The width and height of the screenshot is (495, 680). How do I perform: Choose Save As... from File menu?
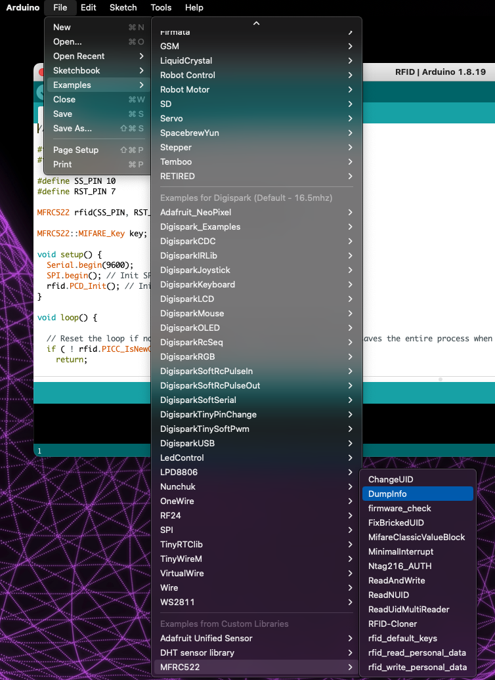pyautogui.click(x=98, y=128)
